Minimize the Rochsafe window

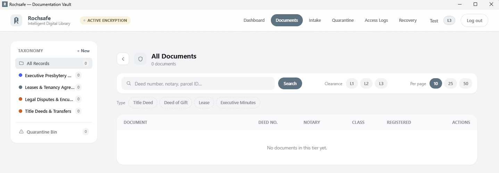pyautogui.click(x=460, y=4)
